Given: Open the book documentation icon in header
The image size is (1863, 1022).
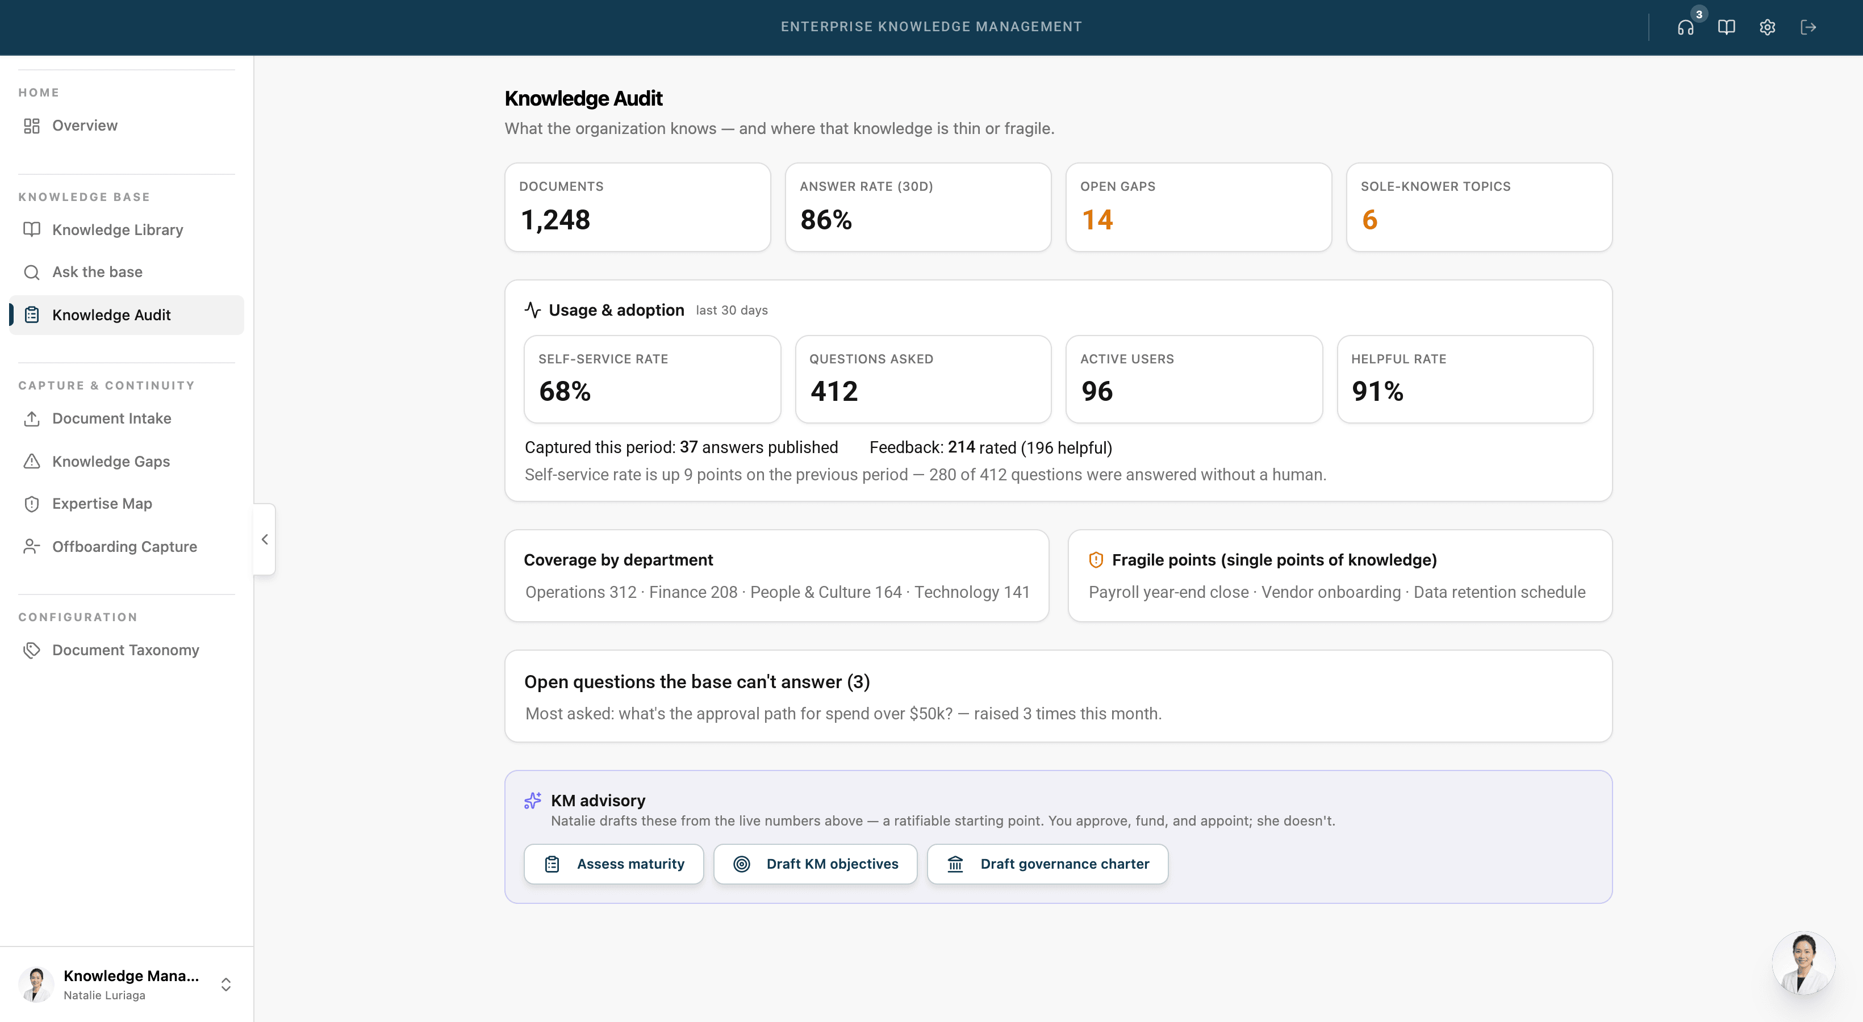Looking at the screenshot, I should click(x=1726, y=27).
